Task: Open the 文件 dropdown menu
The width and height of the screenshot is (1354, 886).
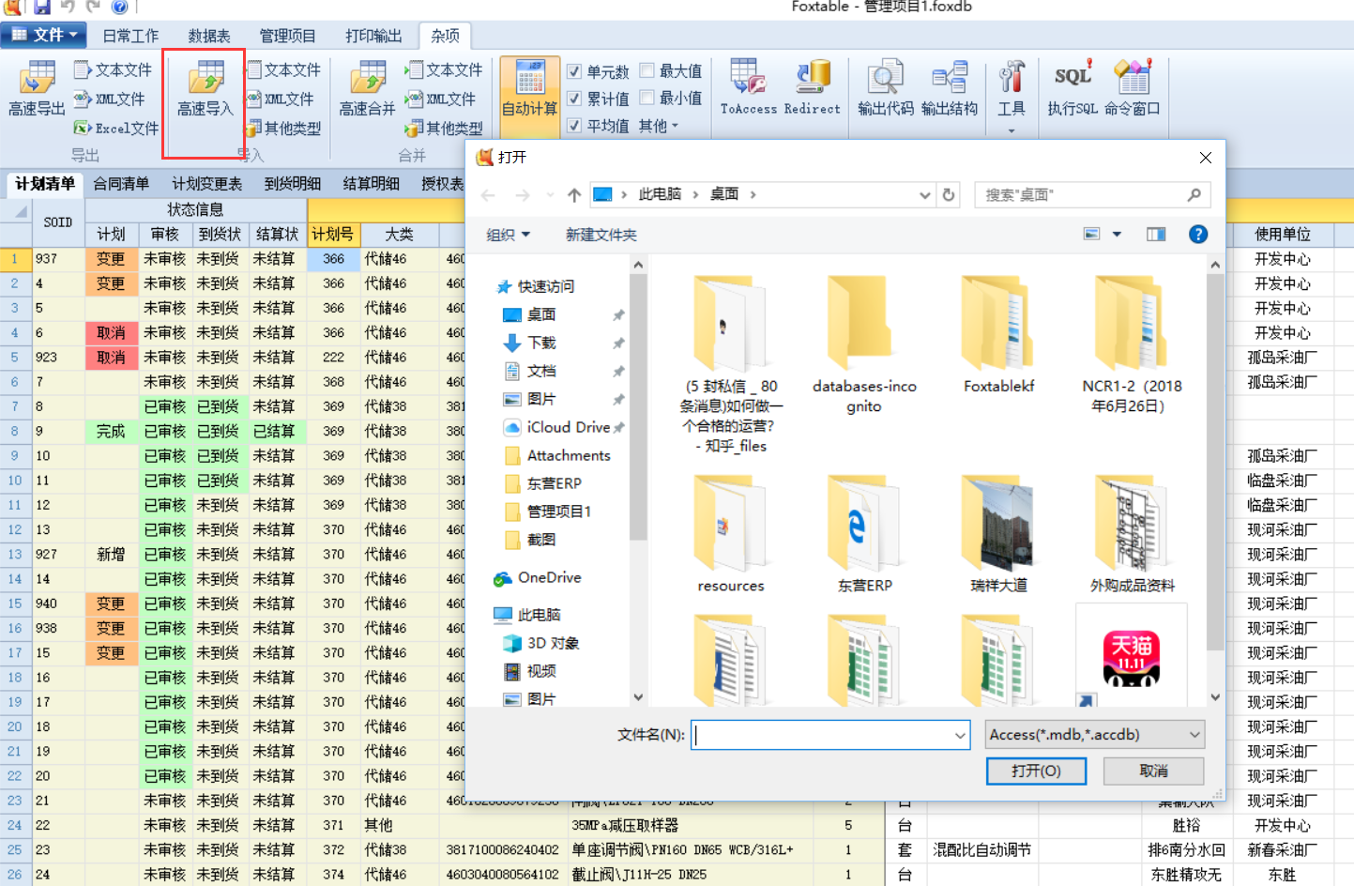Action: point(44,36)
